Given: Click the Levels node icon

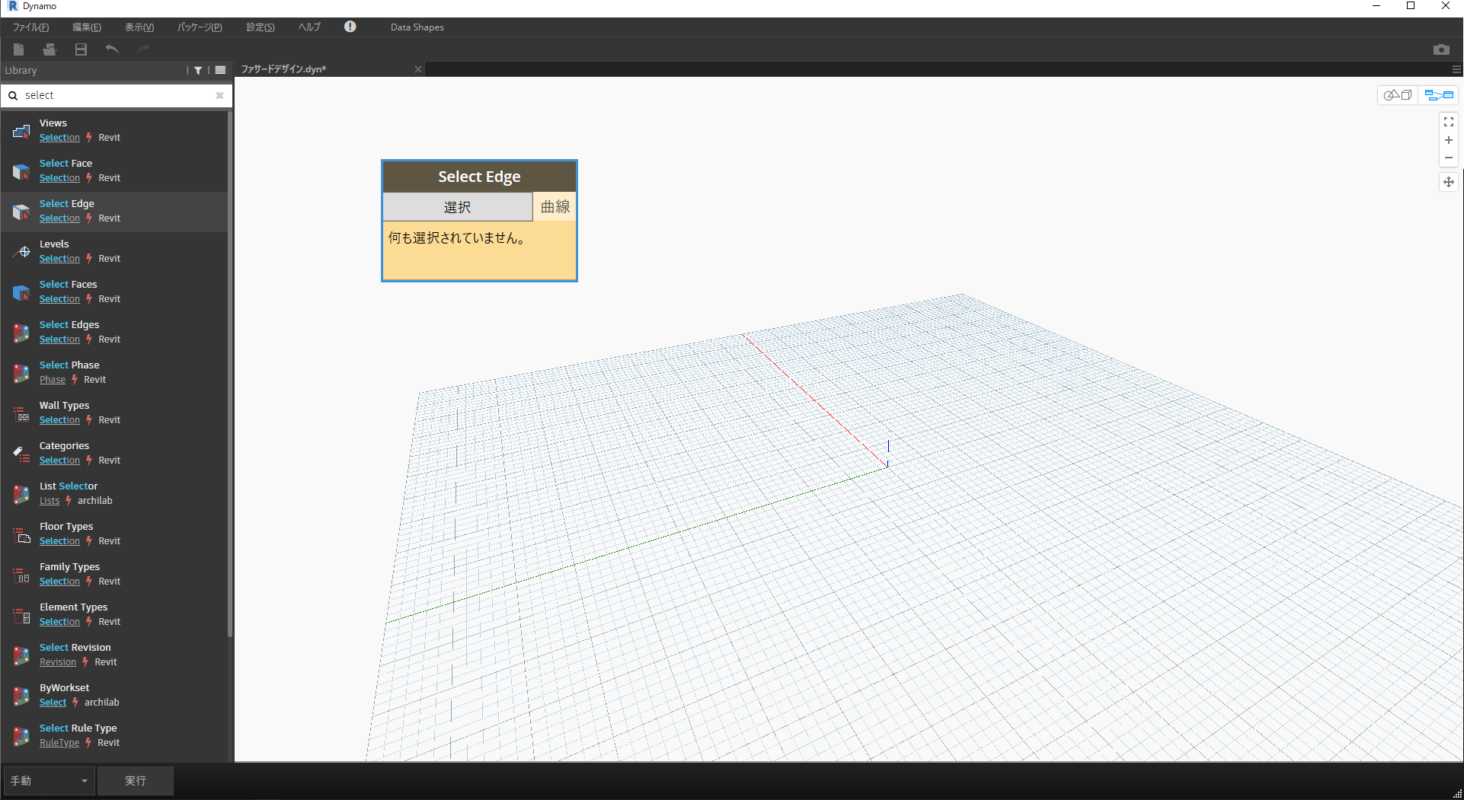Looking at the screenshot, I should (21, 252).
